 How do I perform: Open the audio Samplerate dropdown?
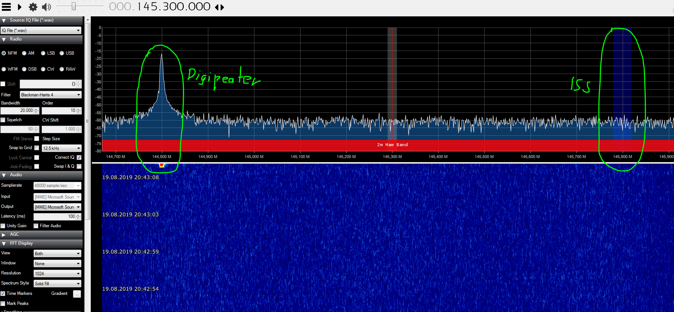57,186
